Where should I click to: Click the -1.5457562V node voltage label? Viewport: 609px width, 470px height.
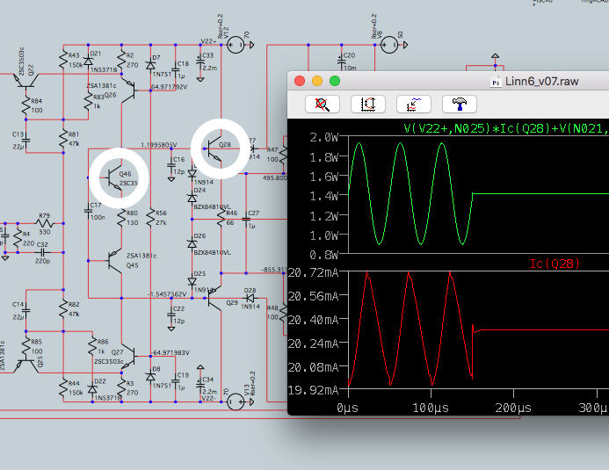click(x=167, y=294)
